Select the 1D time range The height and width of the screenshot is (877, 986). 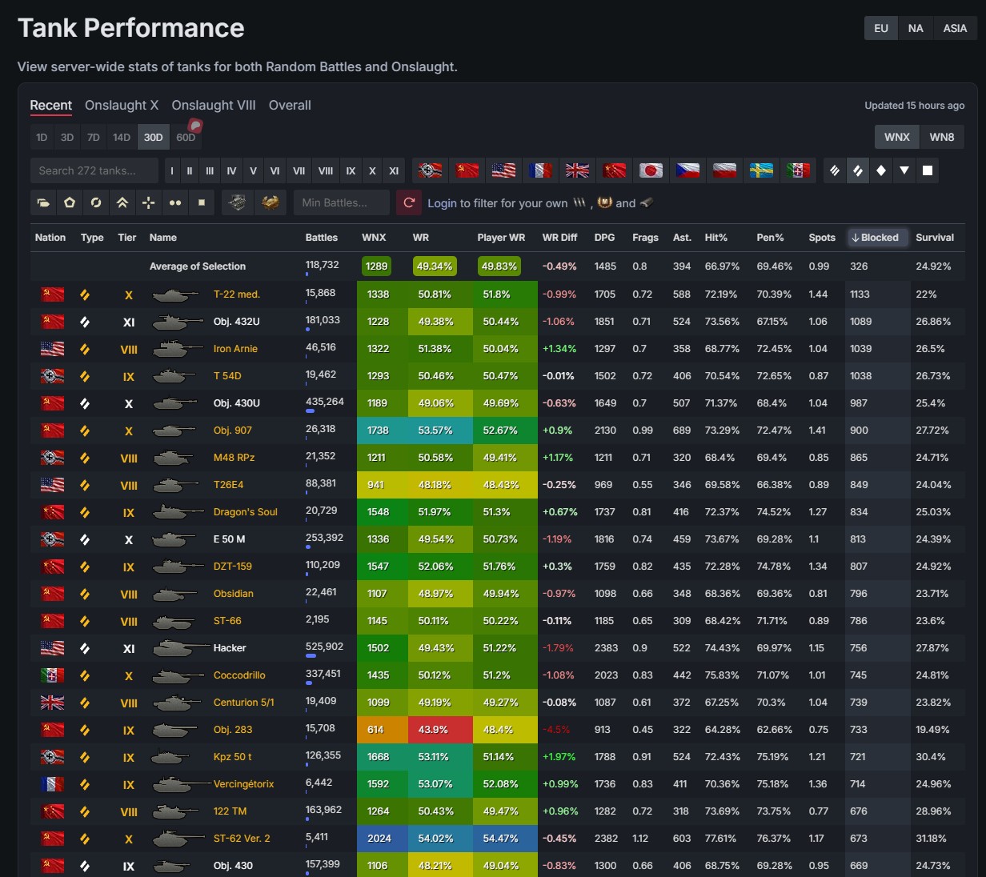(42, 137)
